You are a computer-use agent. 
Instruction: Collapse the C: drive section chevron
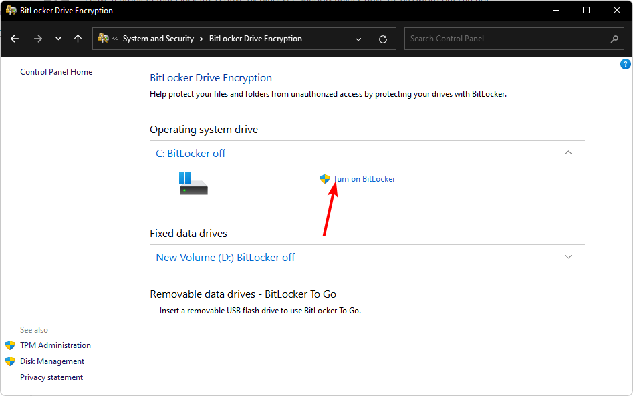click(568, 152)
